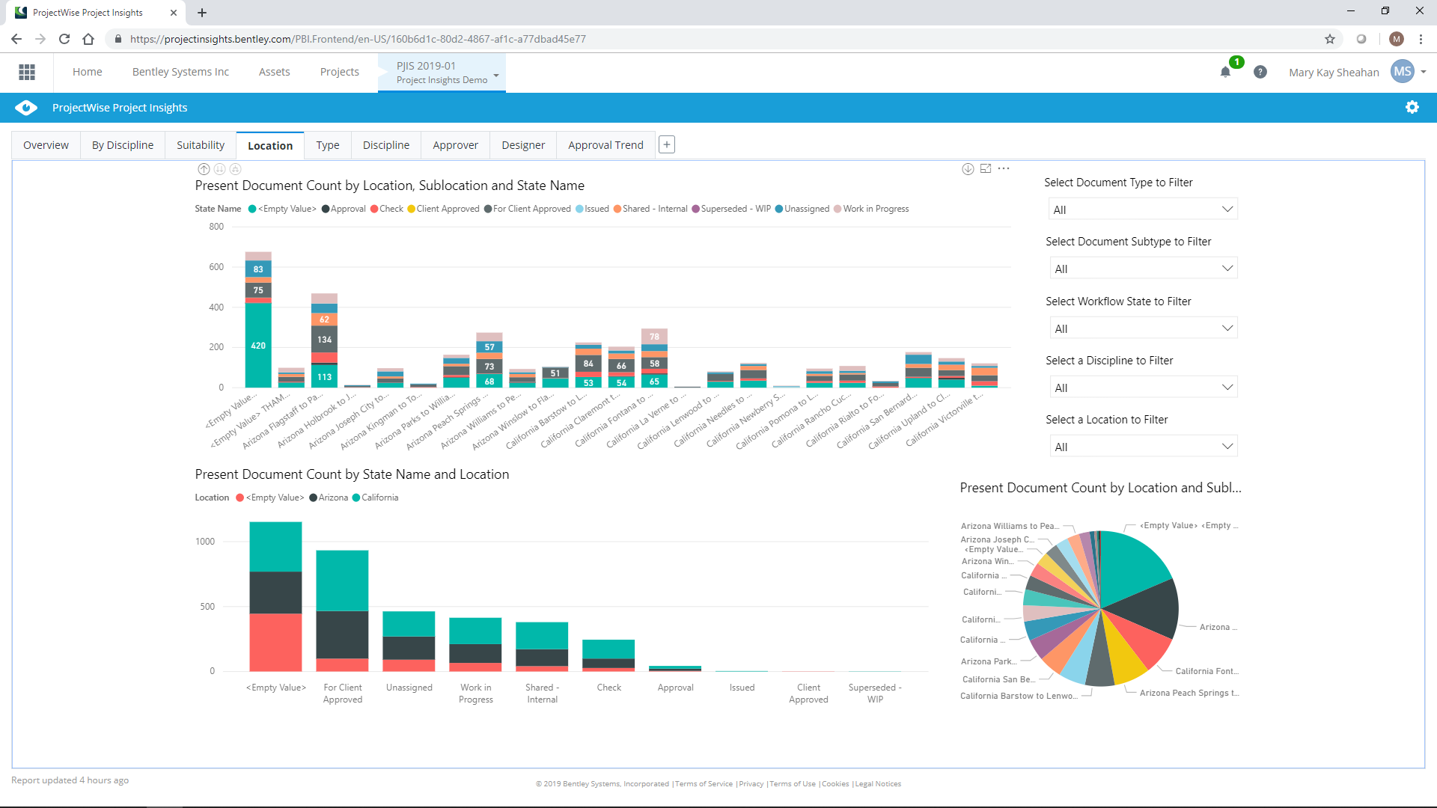Image resolution: width=1437 pixels, height=808 pixels.
Task: Switch to the By Discipline tab
Action: point(123,145)
